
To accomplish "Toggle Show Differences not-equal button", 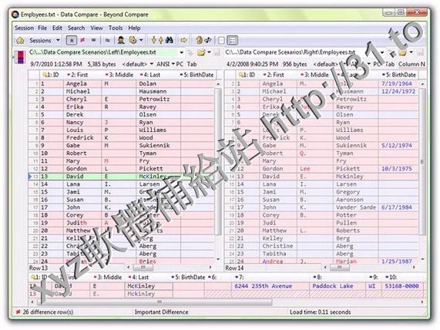I will (x=82, y=40).
